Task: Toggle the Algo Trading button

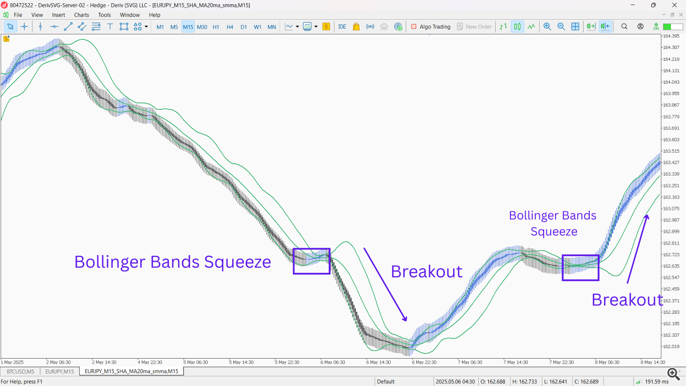Action: (431, 27)
